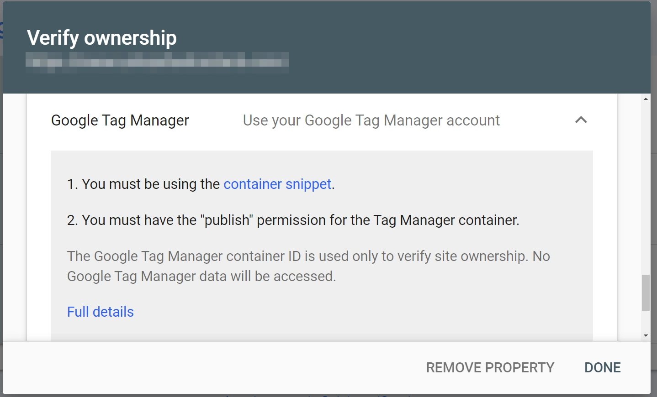Click the REMOVE PROPERTY button
657x397 pixels.
coord(490,367)
